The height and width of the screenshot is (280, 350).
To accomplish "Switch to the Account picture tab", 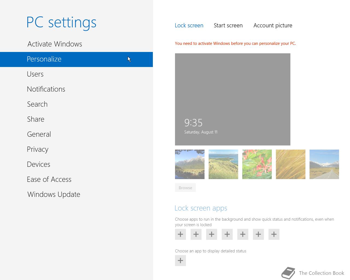I will [x=273, y=25].
